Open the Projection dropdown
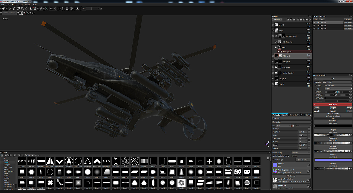 (x=337, y=82)
